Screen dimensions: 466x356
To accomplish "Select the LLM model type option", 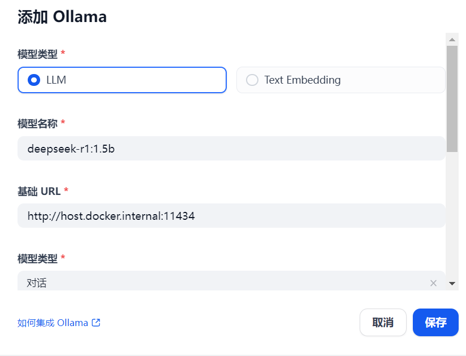I will click(x=122, y=80).
